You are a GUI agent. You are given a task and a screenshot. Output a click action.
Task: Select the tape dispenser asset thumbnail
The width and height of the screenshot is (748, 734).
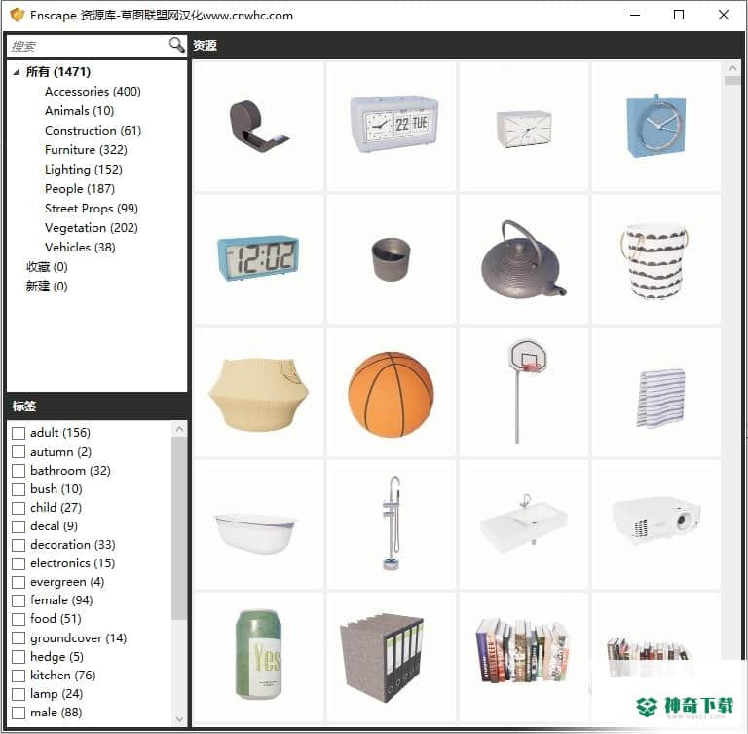[x=258, y=126]
